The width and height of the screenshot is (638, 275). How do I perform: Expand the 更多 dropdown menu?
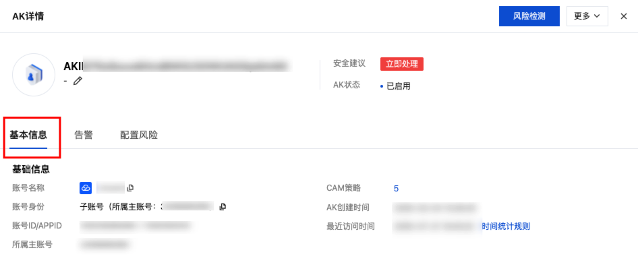pos(587,16)
